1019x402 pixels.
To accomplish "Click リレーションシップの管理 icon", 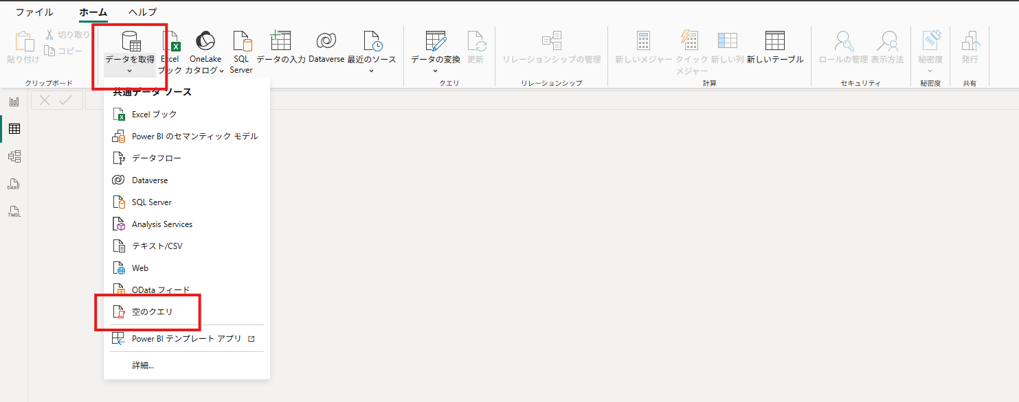I will 552,41.
